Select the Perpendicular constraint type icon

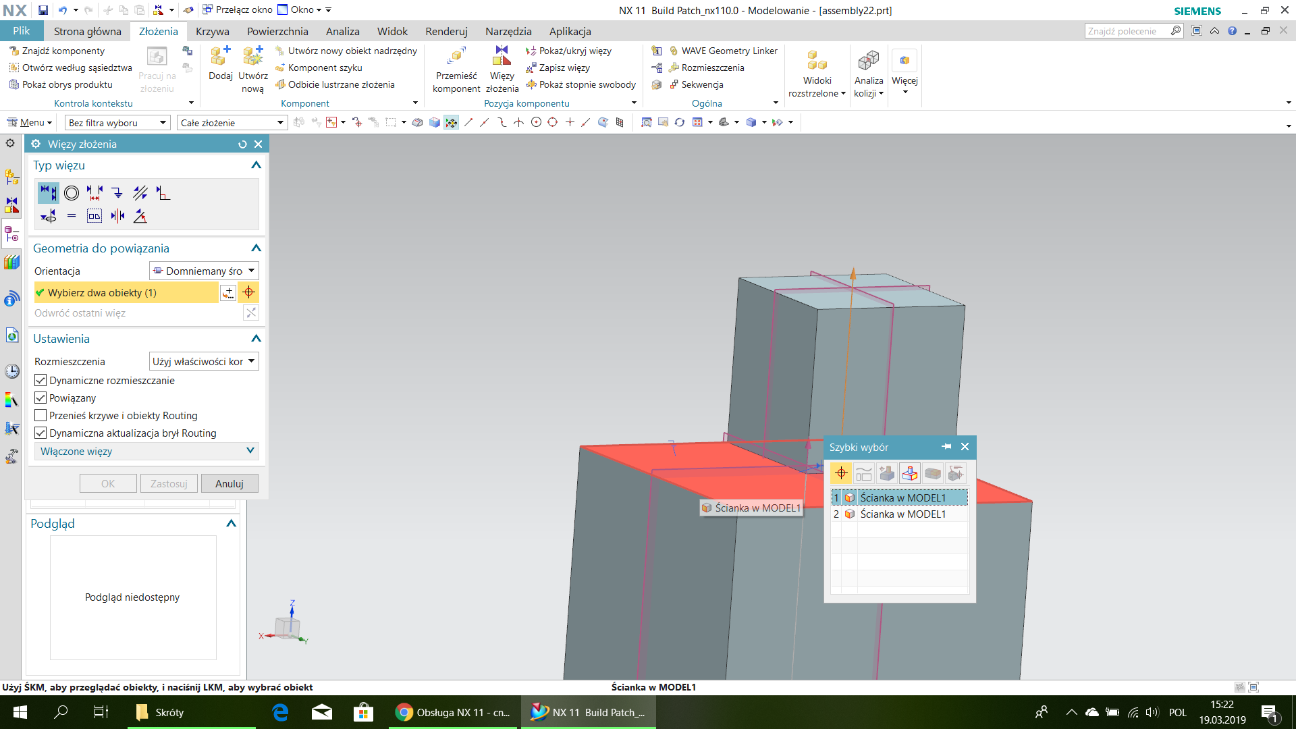tap(163, 193)
